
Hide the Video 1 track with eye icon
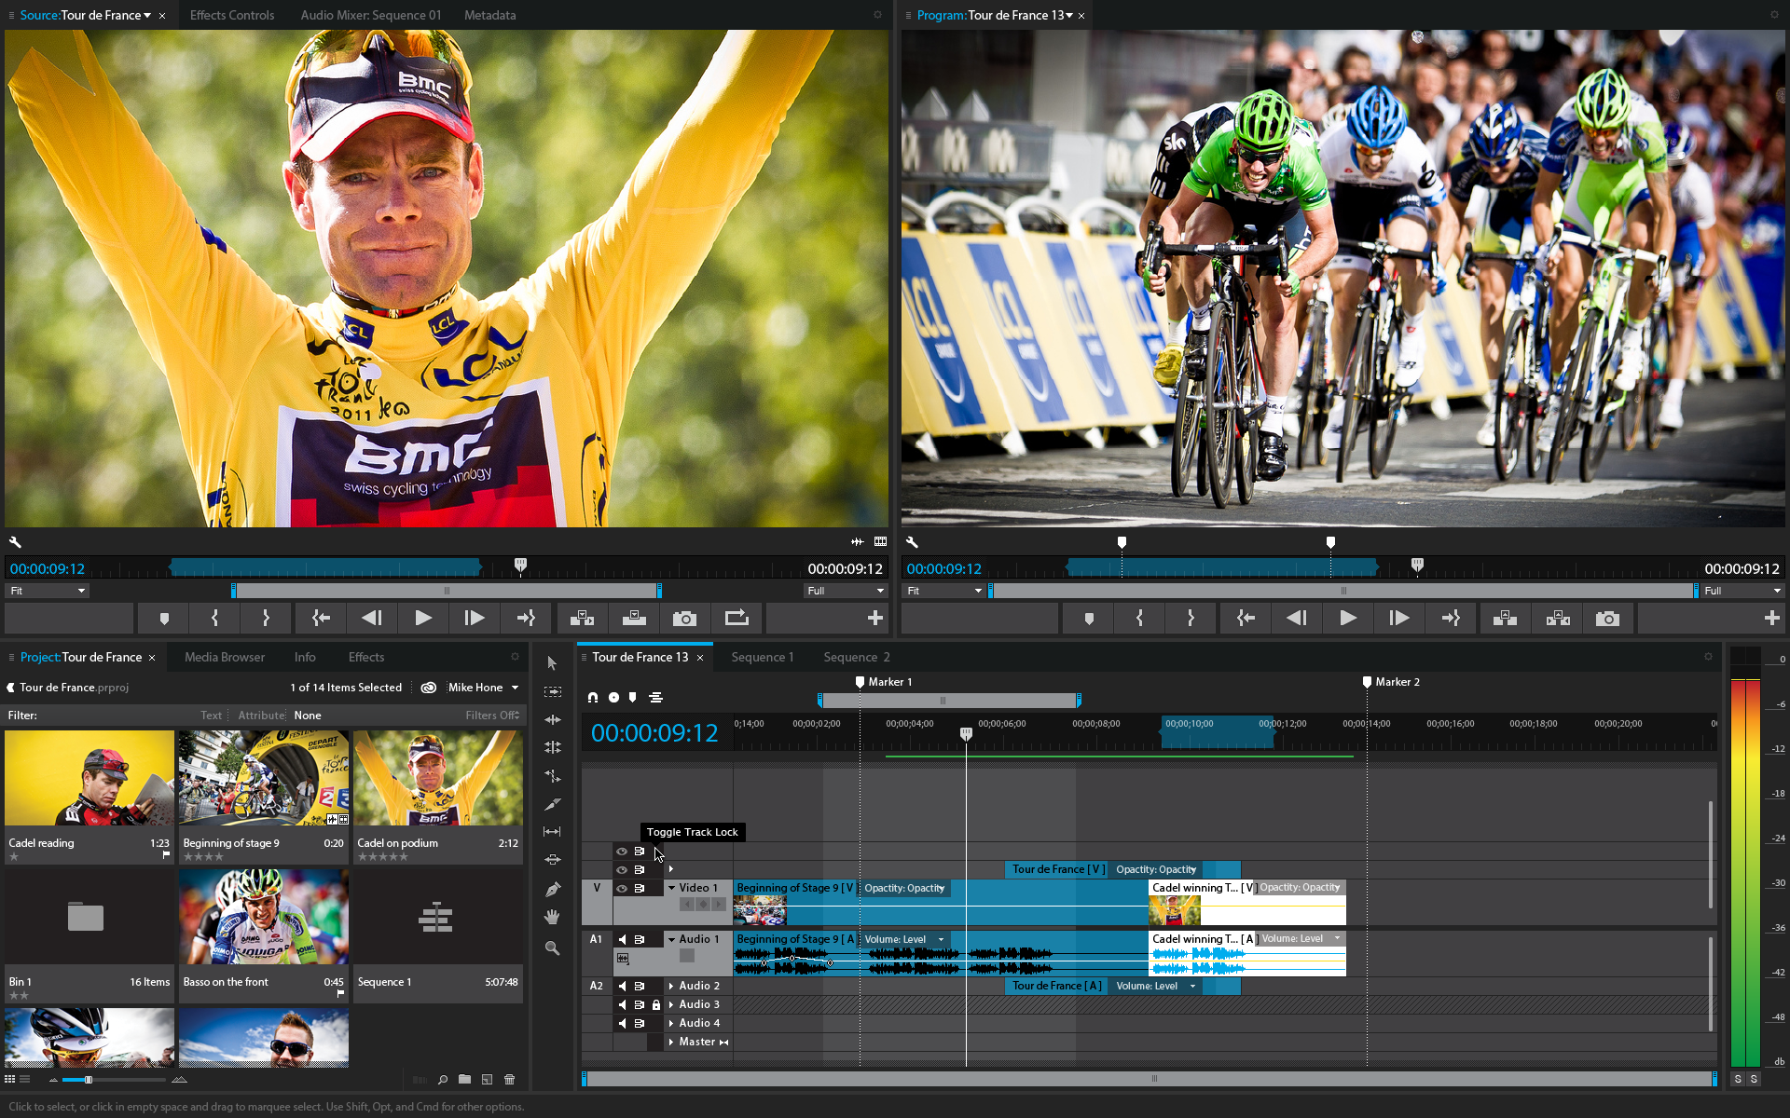point(622,888)
